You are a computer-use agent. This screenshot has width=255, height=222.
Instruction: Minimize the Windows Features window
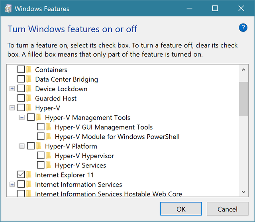tap(190, 8)
